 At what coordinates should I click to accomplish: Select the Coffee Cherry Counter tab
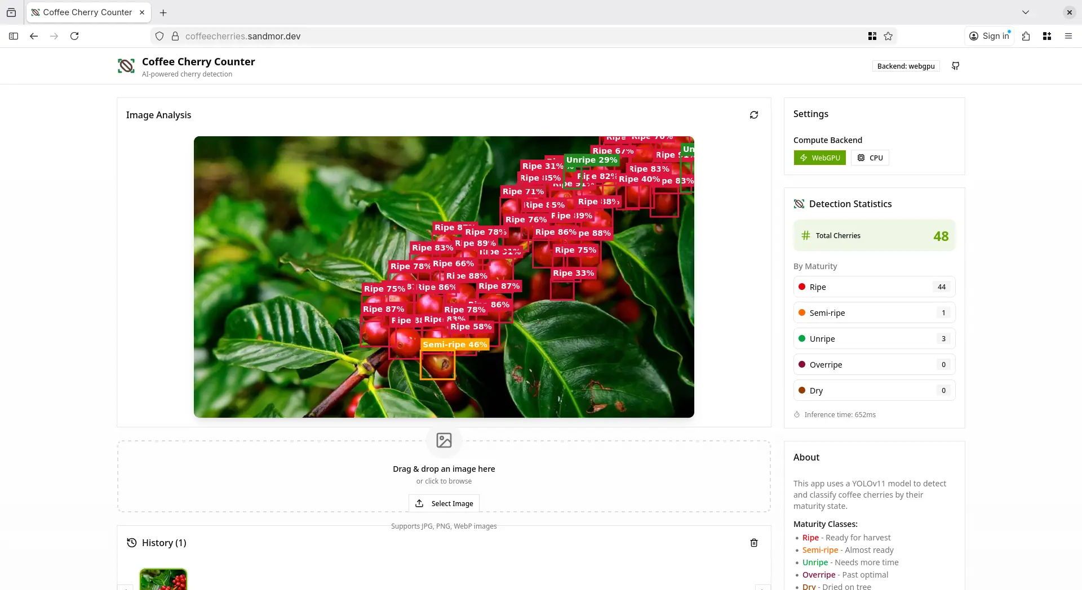click(x=87, y=12)
